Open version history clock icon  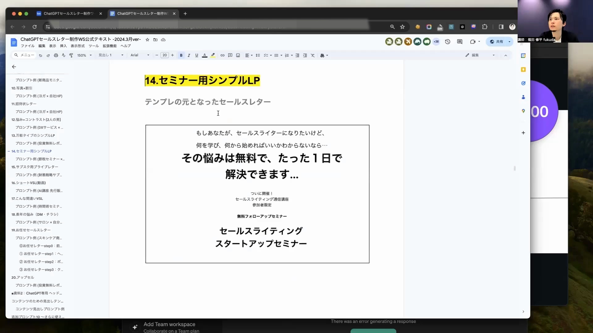pyautogui.click(x=448, y=42)
